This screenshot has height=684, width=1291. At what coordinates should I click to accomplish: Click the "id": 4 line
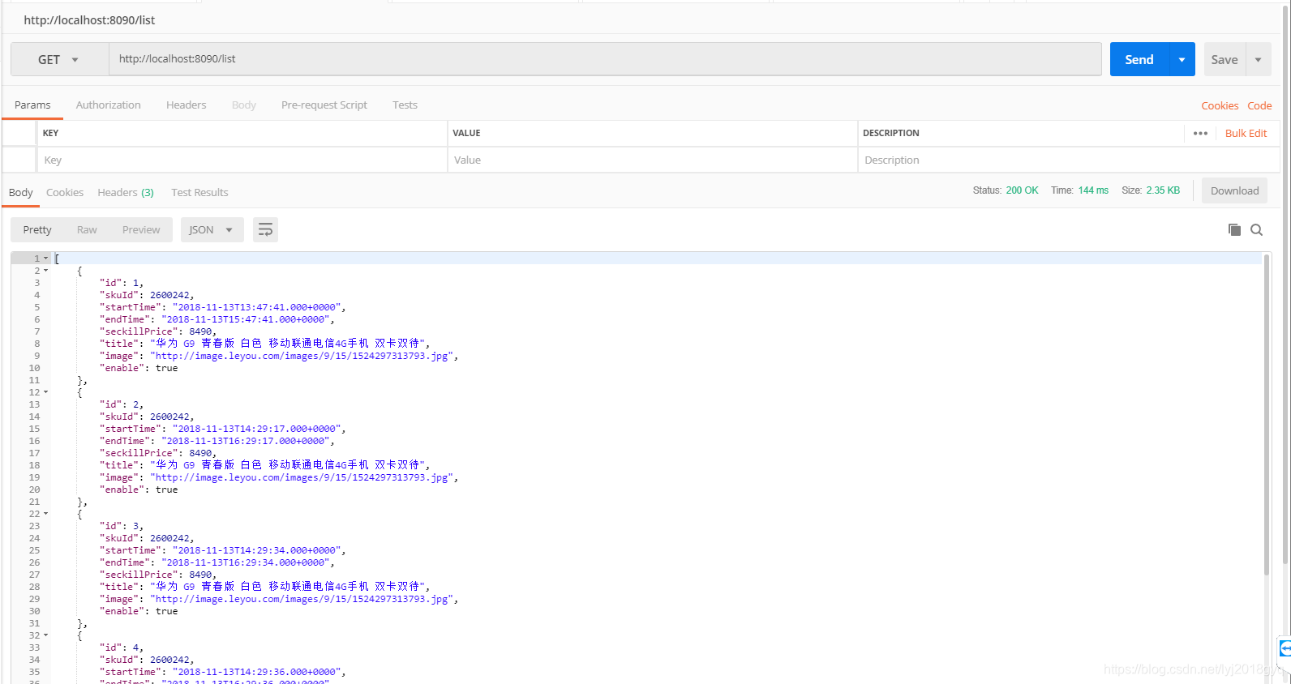(x=122, y=648)
